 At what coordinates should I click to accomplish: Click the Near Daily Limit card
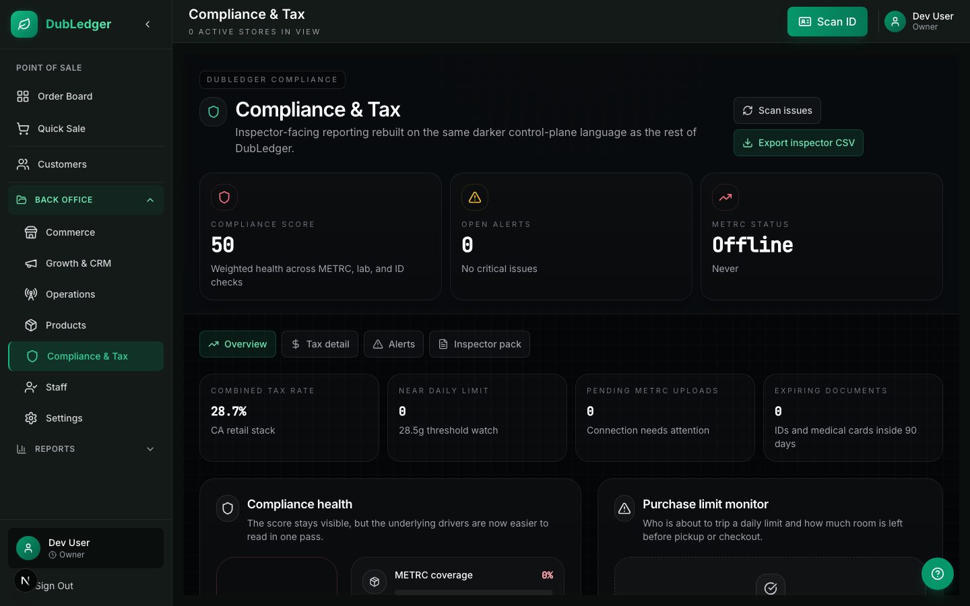point(477,417)
